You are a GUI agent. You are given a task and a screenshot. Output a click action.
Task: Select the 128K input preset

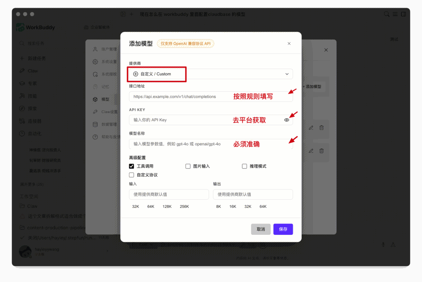[167, 207]
